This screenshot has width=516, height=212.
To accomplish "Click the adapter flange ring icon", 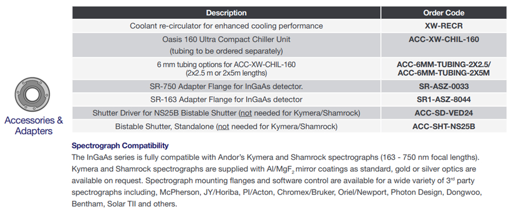I will tap(32, 95).
